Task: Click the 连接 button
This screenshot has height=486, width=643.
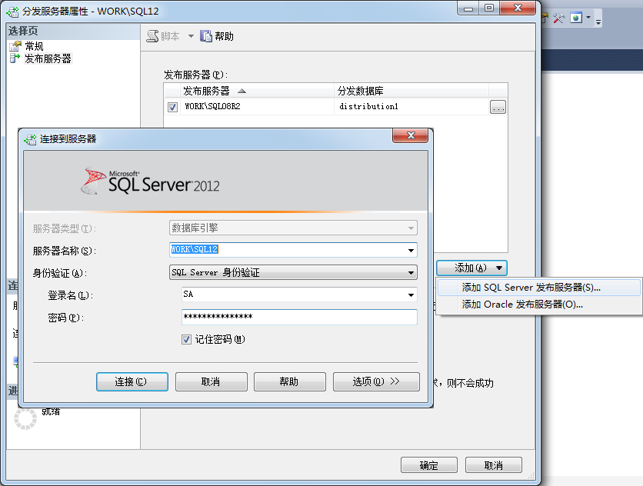Action: coord(132,381)
